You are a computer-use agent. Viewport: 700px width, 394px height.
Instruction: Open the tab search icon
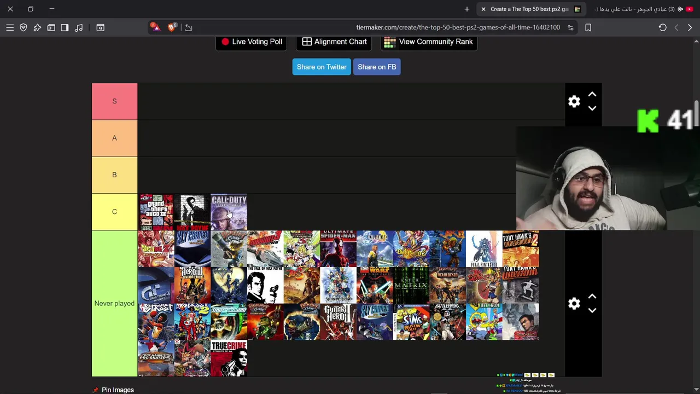[x=100, y=27]
